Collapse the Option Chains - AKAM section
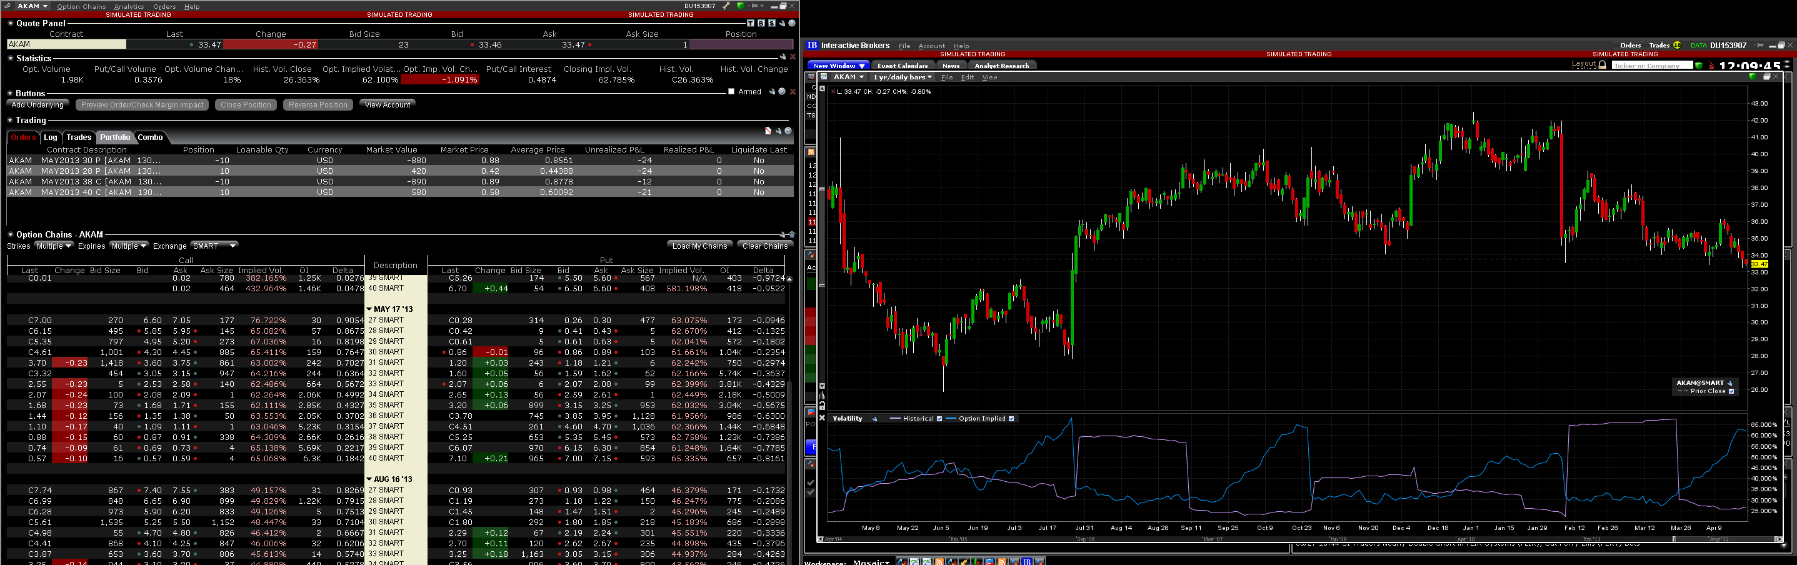The height and width of the screenshot is (565, 1797). pos(11,234)
